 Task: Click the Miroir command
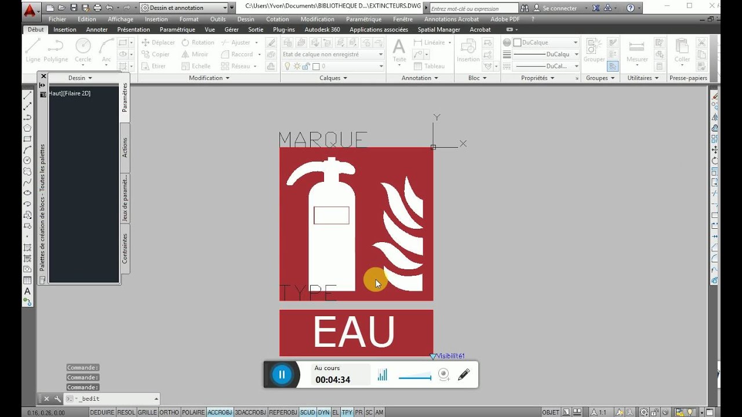(195, 54)
